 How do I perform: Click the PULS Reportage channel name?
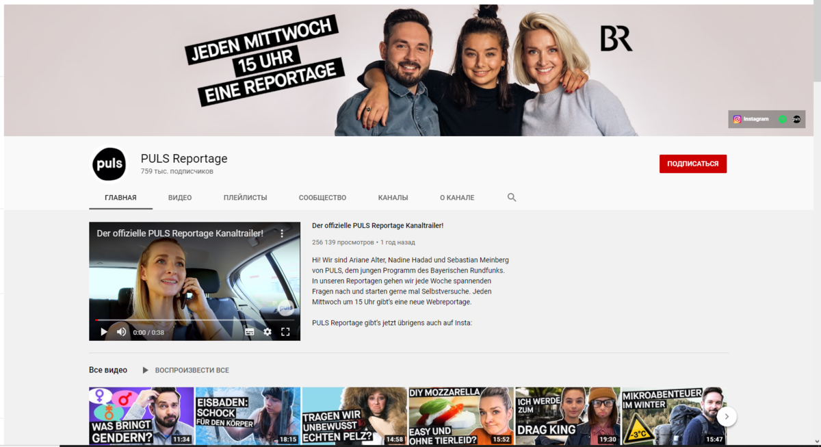(x=184, y=159)
